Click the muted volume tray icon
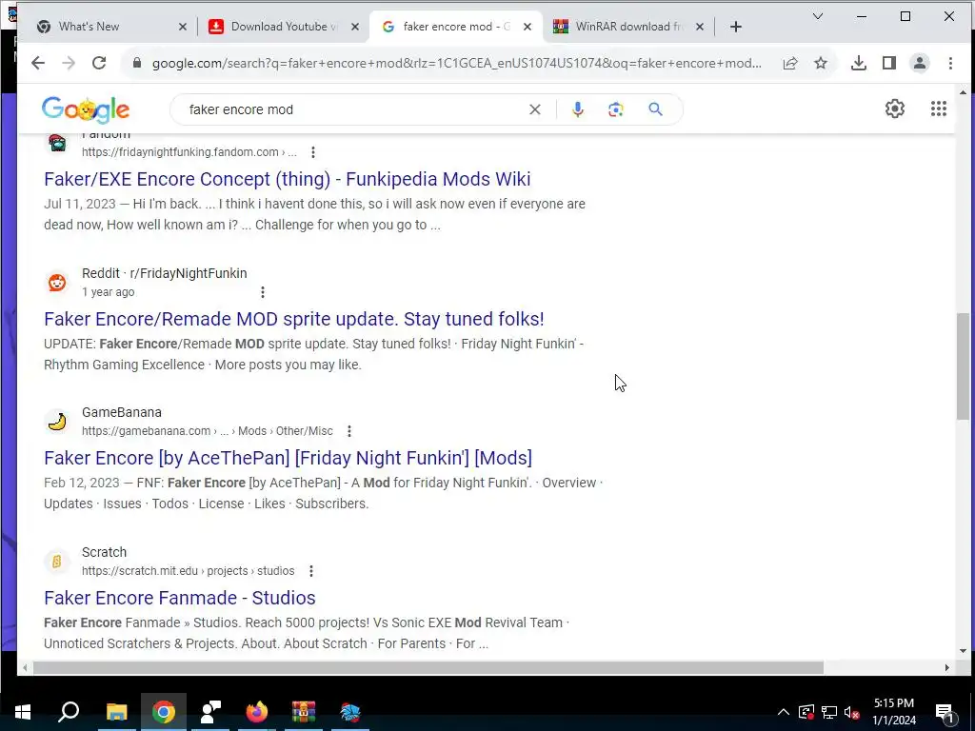The width and height of the screenshot is (975, 731). tap(852, 712)
